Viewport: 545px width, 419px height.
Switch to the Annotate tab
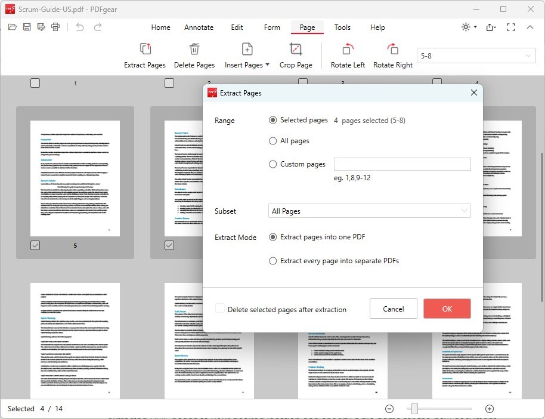199,27
